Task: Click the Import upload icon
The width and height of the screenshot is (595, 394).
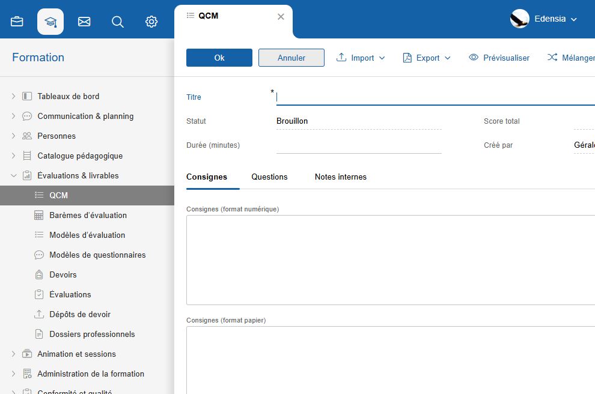Action: [341, 57]
